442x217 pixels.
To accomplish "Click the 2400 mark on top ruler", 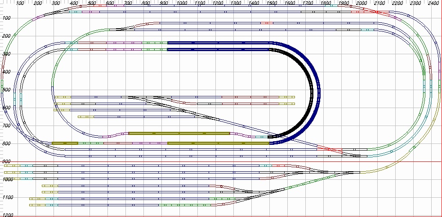I will 433,3.
